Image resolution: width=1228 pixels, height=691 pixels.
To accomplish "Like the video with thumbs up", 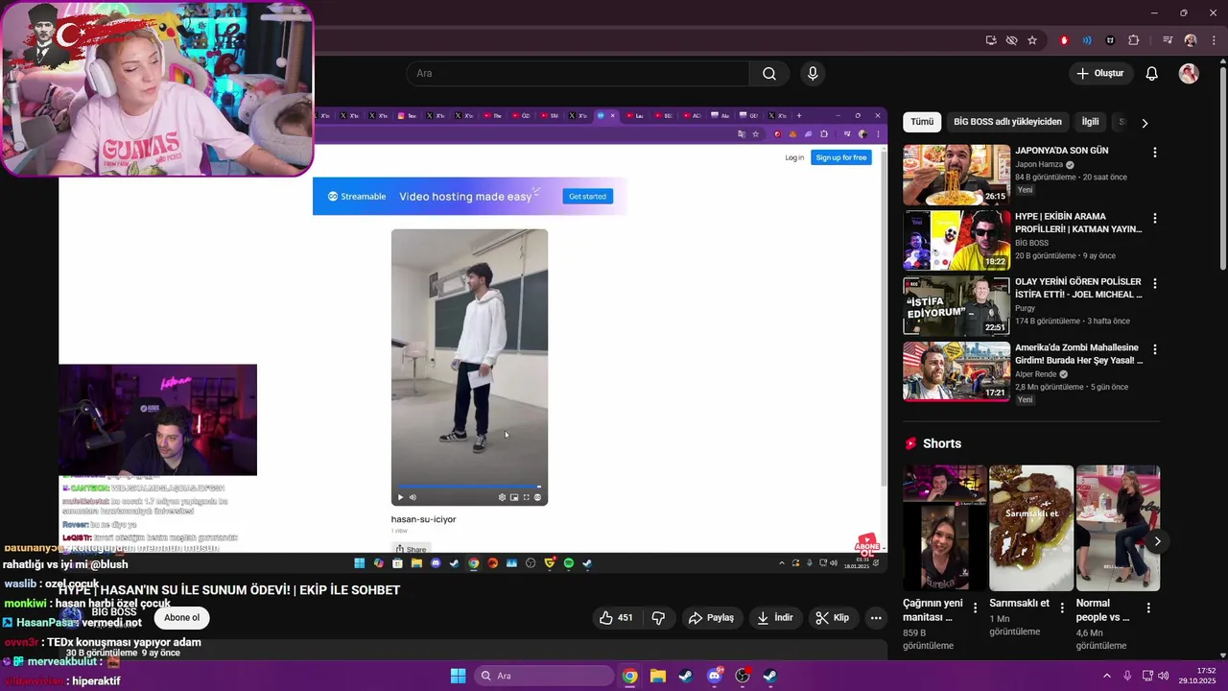I will (x=615, y=618).
